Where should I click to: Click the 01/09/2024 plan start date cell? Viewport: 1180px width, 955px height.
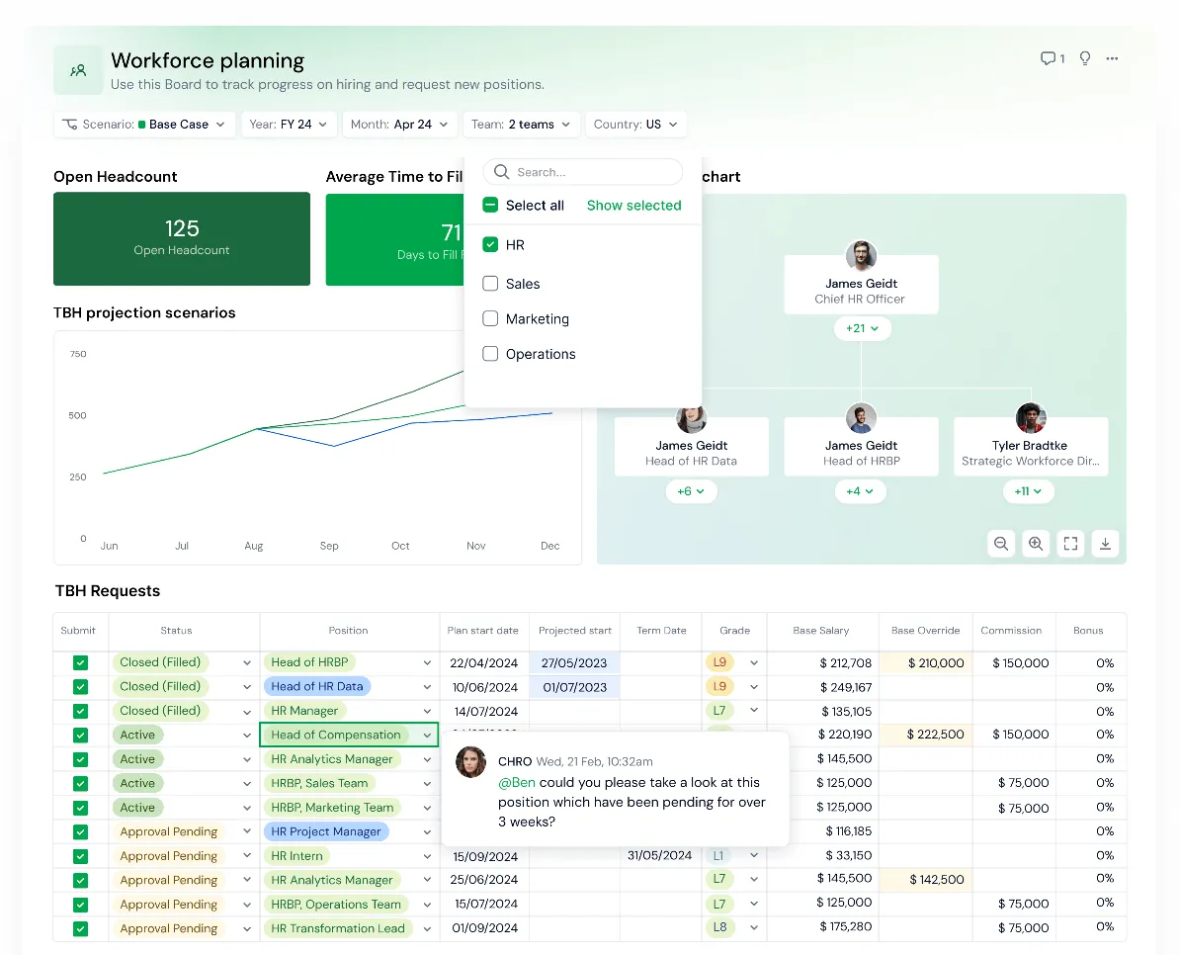point(484,928)
